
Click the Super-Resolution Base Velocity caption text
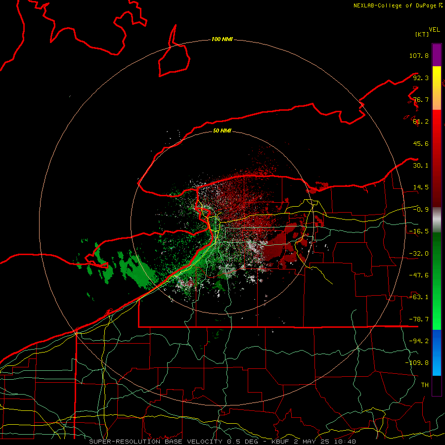[x=222, y=442]
